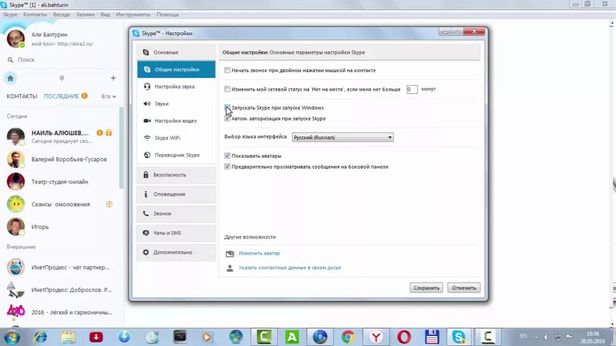Click the gift icon next to НАИЛЬ АЛЮШЕВ
Screen dimensions: 616x346
pyautogui.click(x=109, y=133)
